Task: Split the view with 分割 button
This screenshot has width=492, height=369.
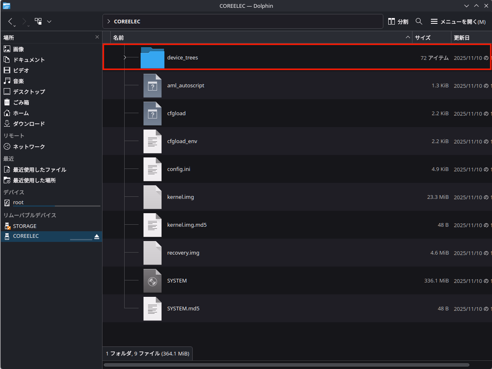Action: [398, 21]
